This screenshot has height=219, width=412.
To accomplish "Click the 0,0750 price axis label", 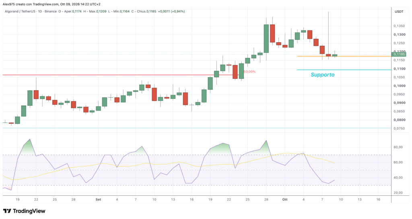I will pos(399,129).
